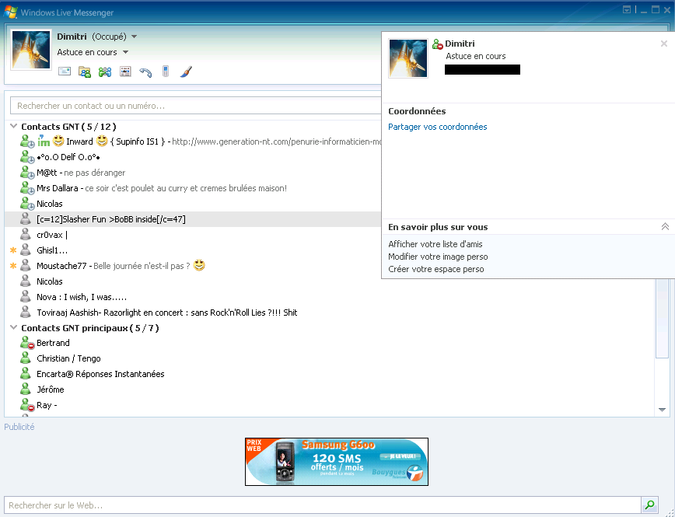The image size is (675, 517).
Task: Collapse the Contacts GNT principaux group
Action: [14, 327]
